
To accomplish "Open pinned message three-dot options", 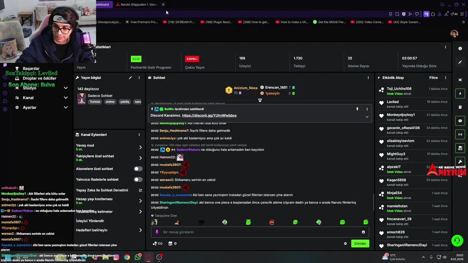I will (x=367, y=109).
